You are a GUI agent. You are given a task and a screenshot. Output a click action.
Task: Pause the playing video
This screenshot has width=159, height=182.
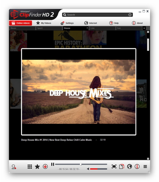coord(53,164)
